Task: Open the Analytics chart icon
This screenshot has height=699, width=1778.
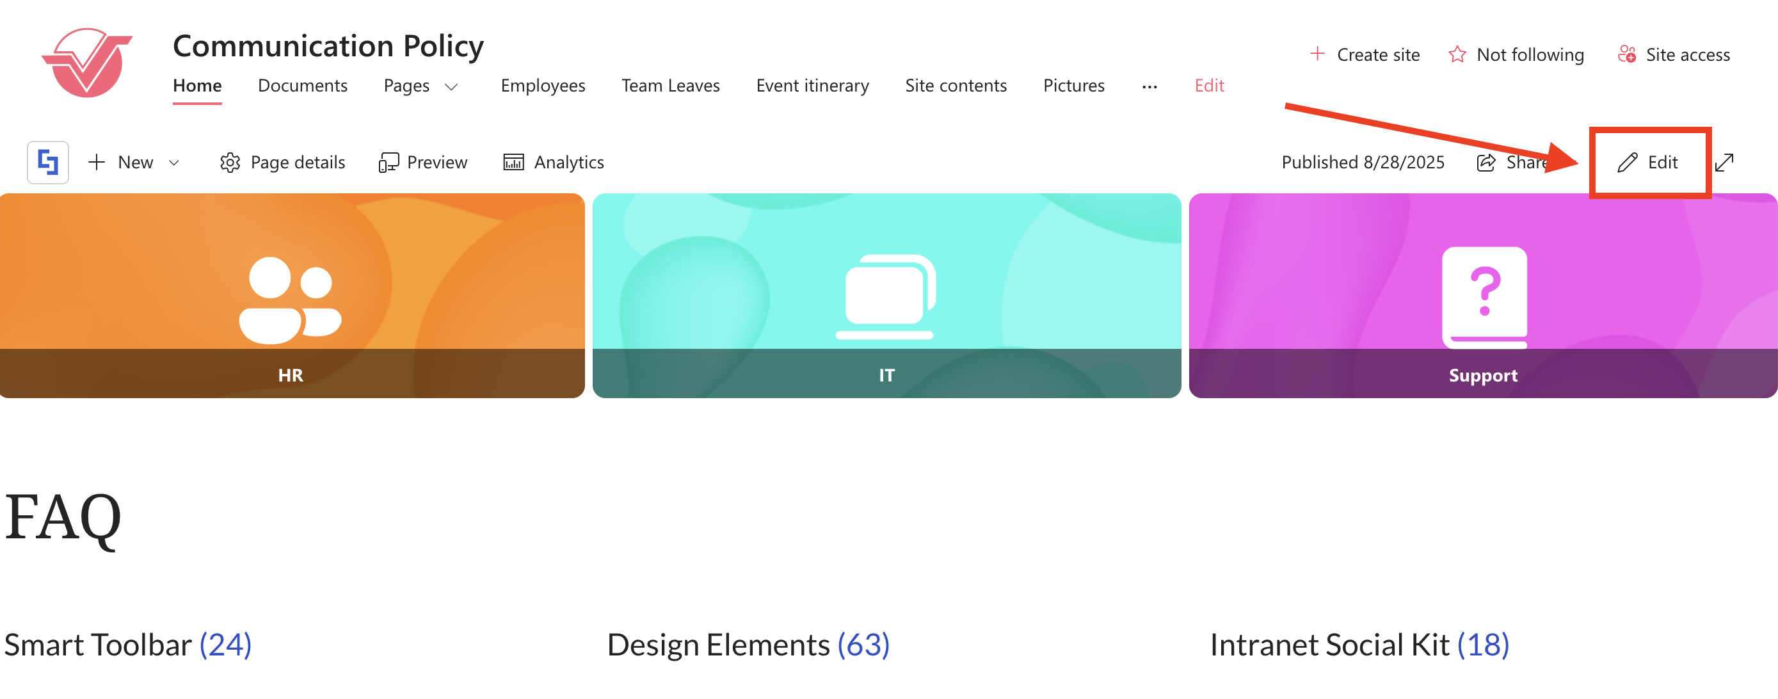Action: (x=513, y=163)
